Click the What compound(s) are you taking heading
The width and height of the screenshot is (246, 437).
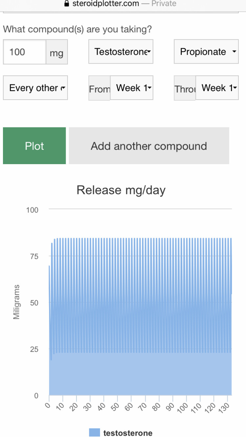point(77,29)
